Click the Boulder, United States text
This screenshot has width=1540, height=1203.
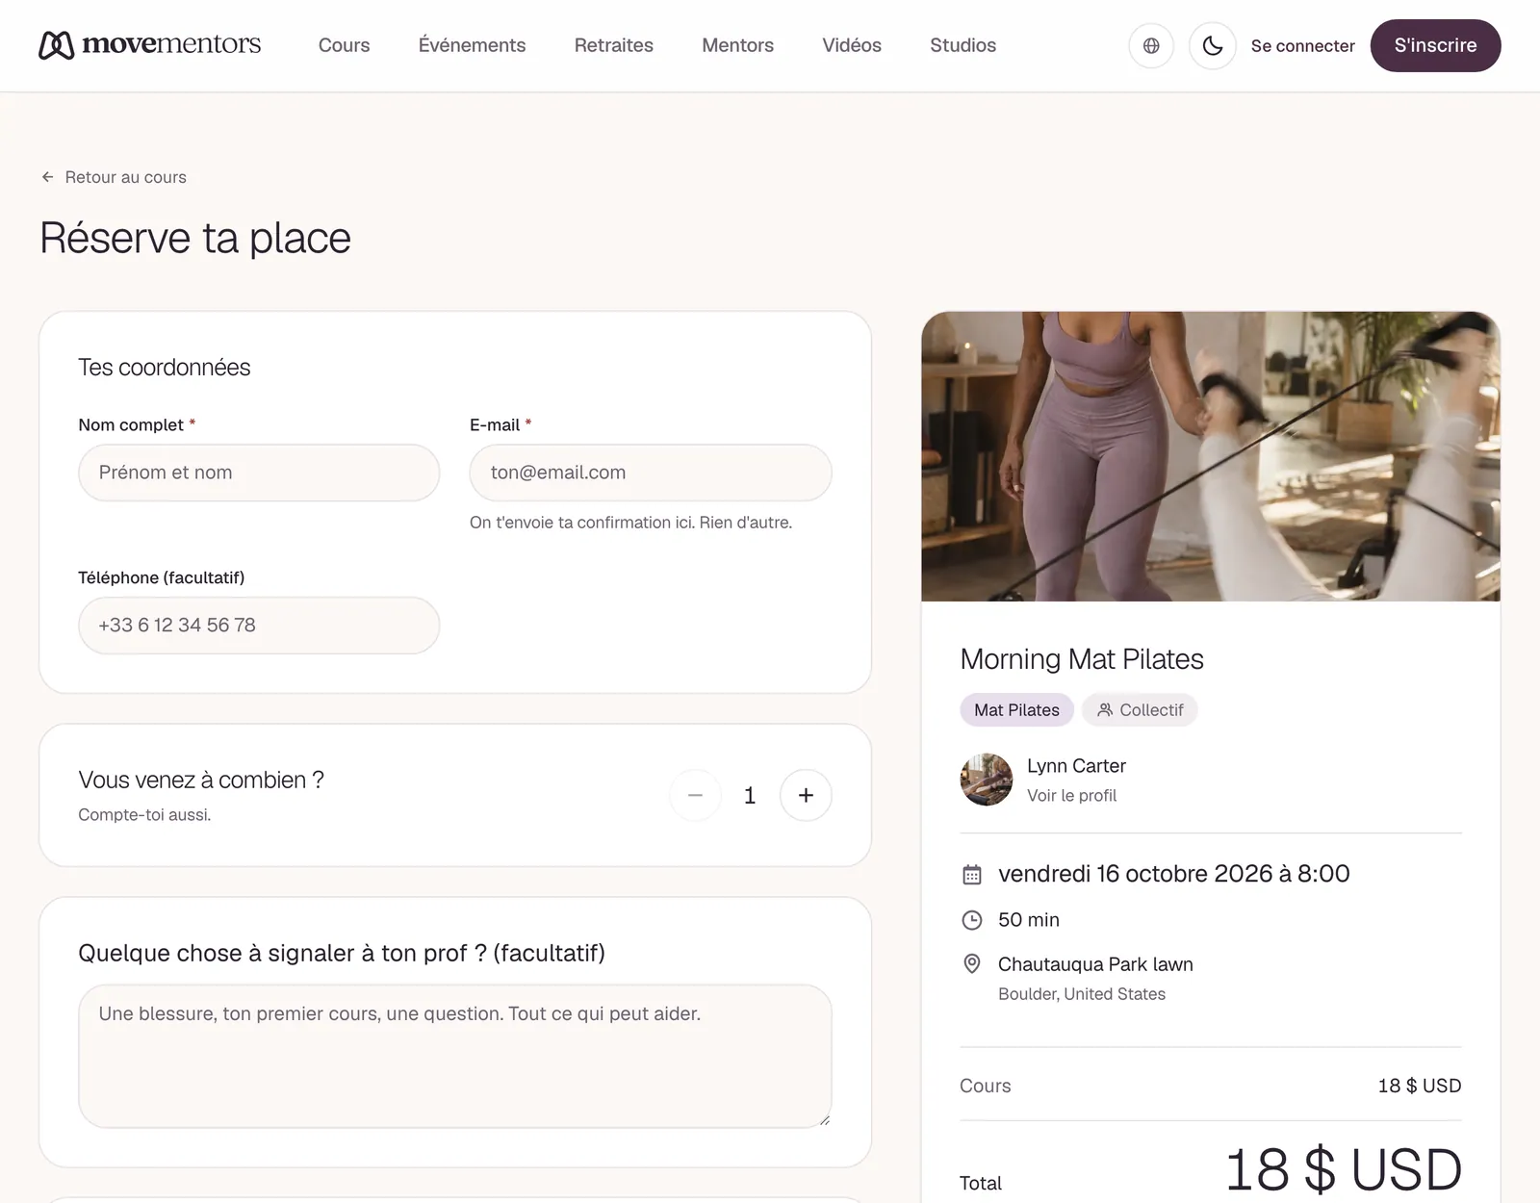tap(1082, 994)
